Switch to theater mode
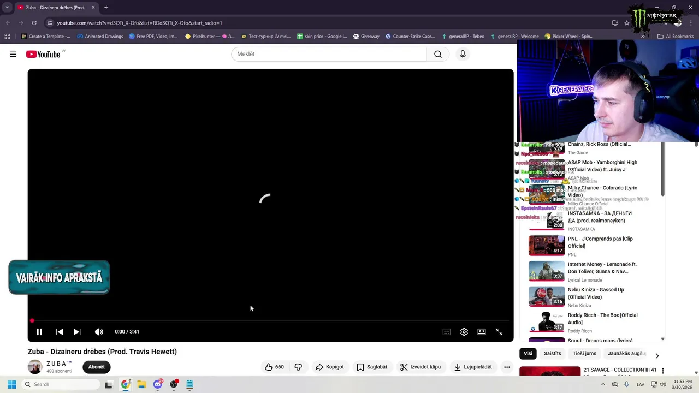 (482, 331)
